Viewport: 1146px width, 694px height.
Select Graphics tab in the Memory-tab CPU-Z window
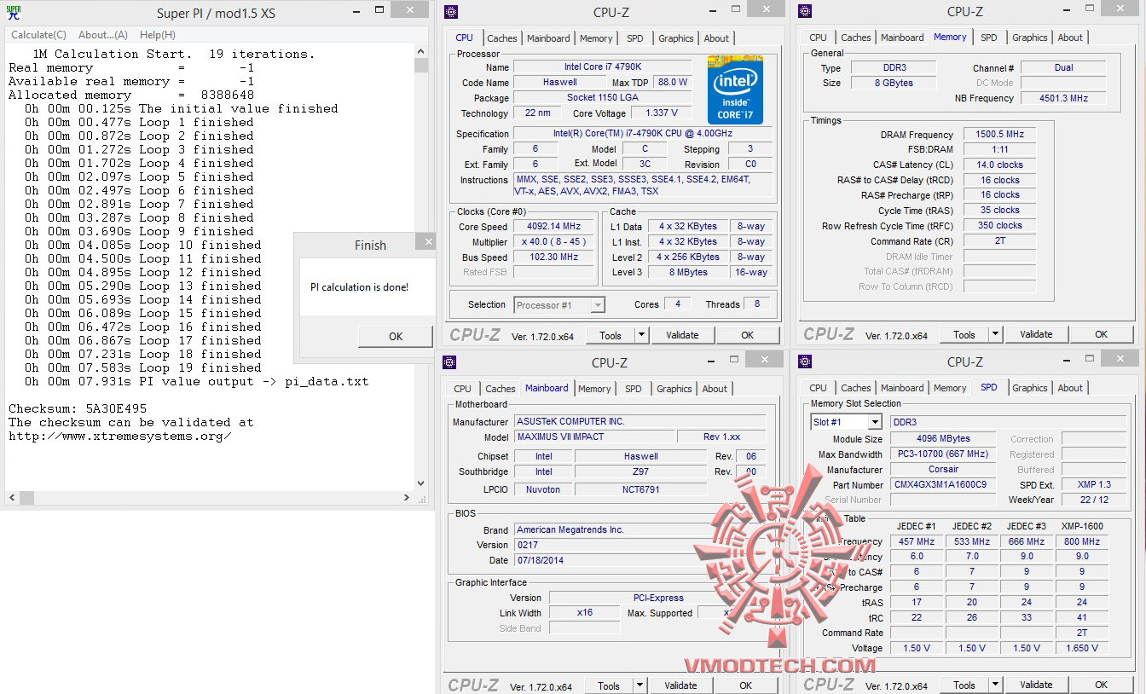click(x=1030, y=38)
